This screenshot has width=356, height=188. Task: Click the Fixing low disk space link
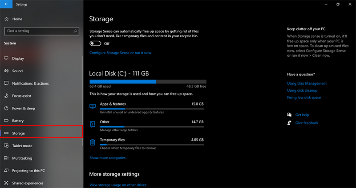(x=304, y=98)
